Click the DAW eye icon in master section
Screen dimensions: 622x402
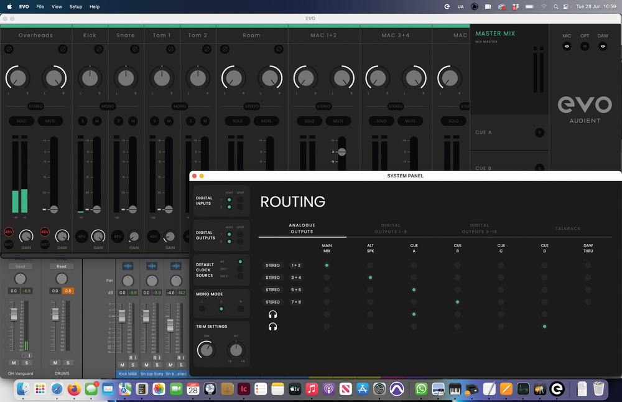(x=603, y=47)
